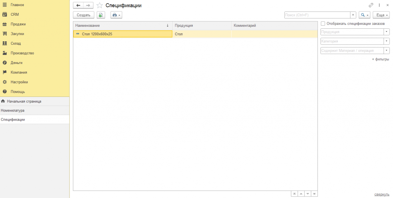393x198 pixels.
Task: Click the copy-create document icon
Action: 101,15
